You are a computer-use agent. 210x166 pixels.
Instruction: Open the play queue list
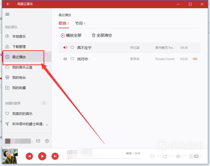coord(194,156)
